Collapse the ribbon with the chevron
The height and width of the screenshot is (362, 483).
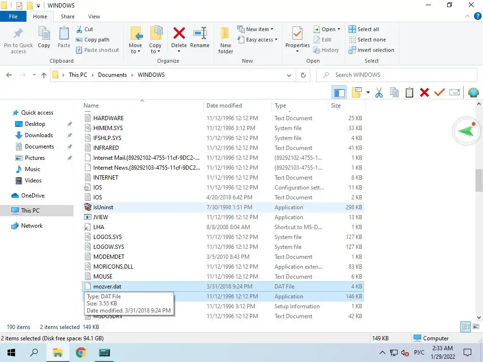tap(467, 16)
